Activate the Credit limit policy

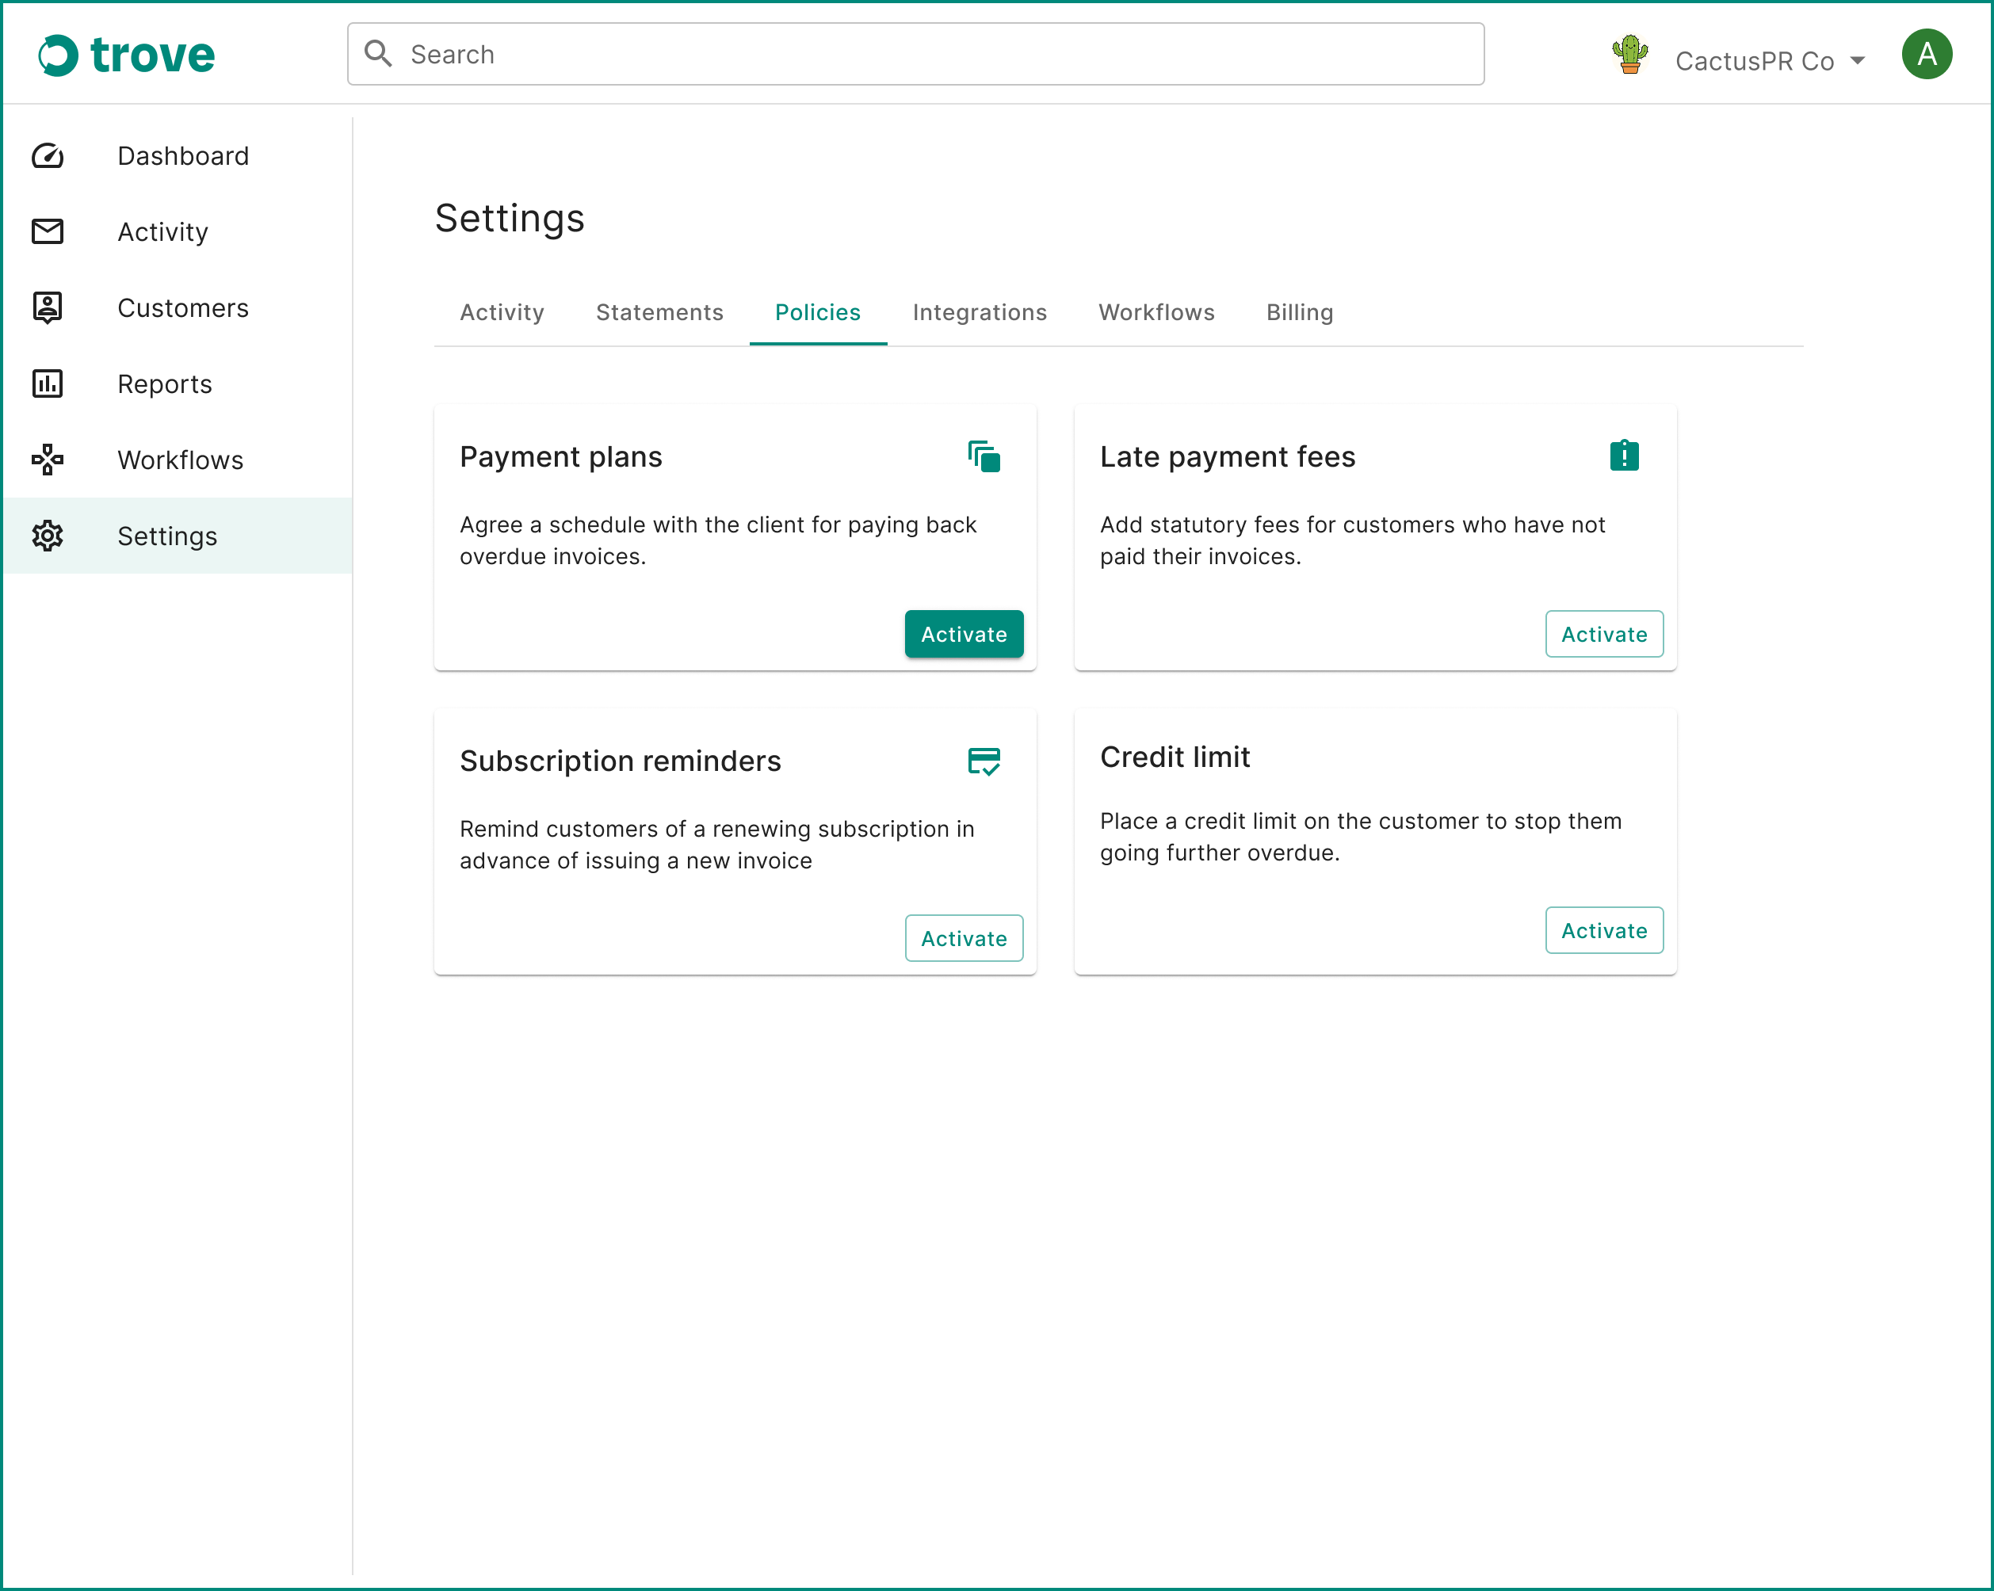tap(1604, 931)
